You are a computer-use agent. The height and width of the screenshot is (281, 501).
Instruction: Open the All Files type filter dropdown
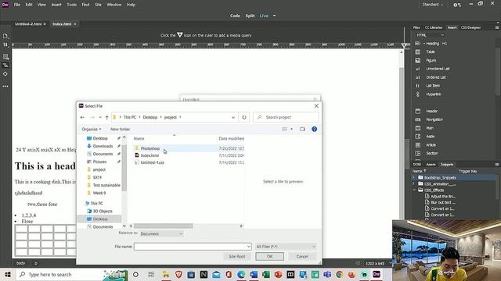click(286, 247)
